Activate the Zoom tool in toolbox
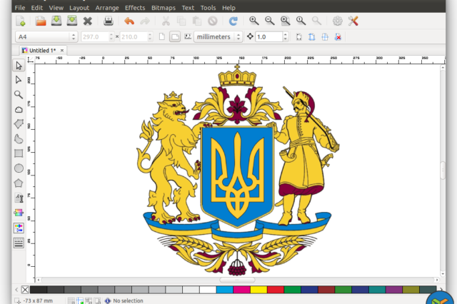Viewport: 457px width, 304px height. click(19, 94)
